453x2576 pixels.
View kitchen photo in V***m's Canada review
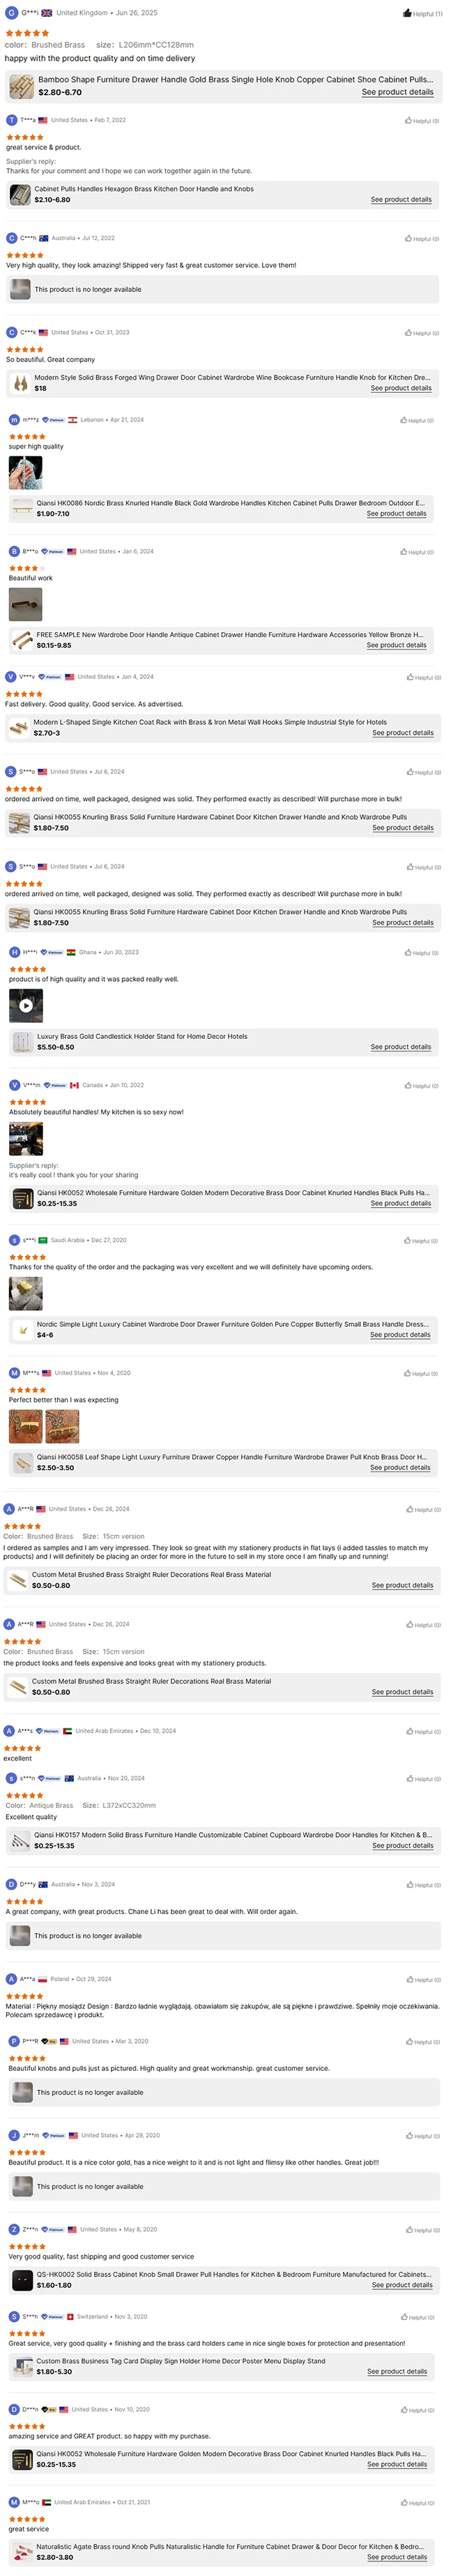pyautogui.click(x=26, y=1138)
